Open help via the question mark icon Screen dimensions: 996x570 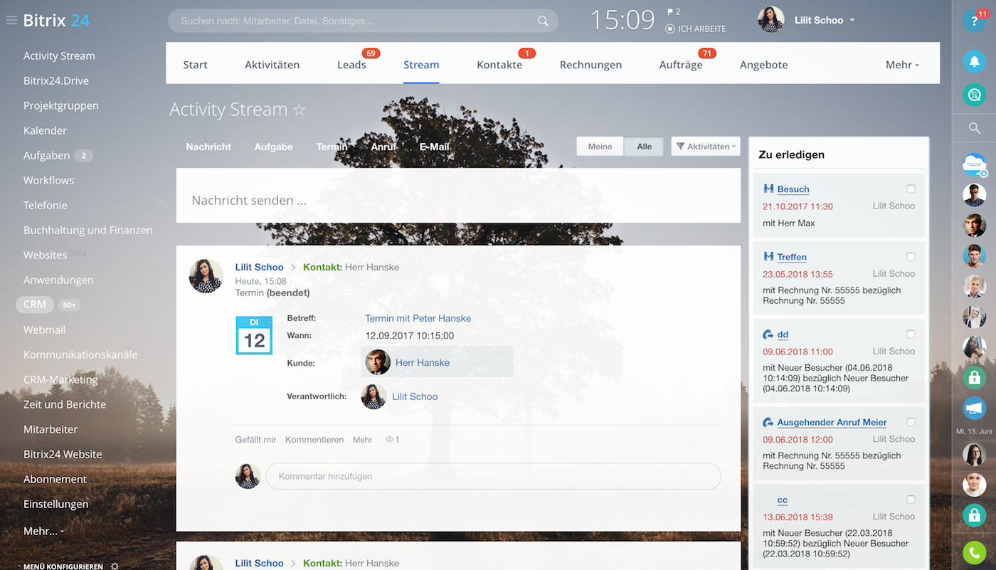click(975, 21)
